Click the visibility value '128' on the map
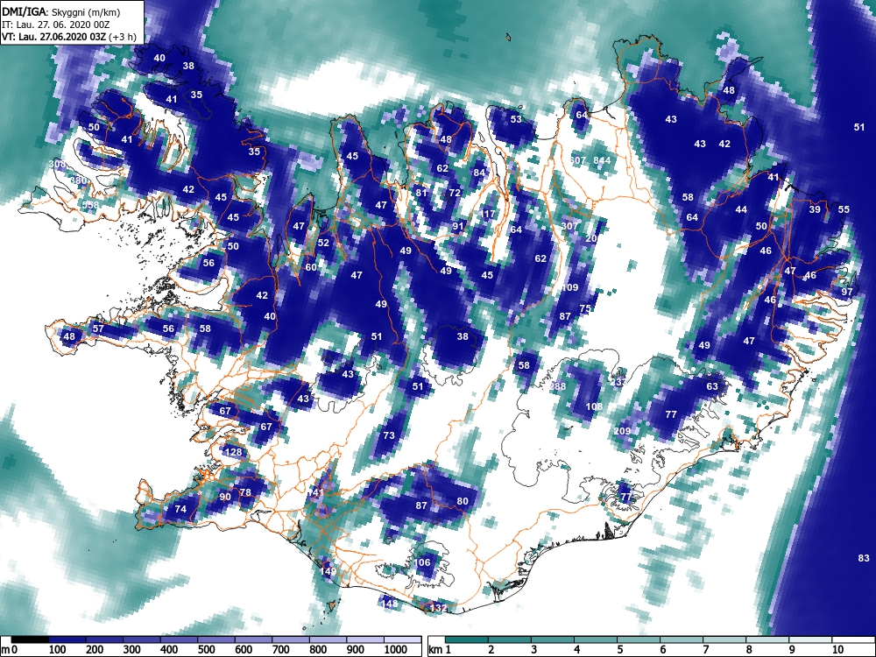876x657 pixels. pyautogui.click(x=233, y=452)
